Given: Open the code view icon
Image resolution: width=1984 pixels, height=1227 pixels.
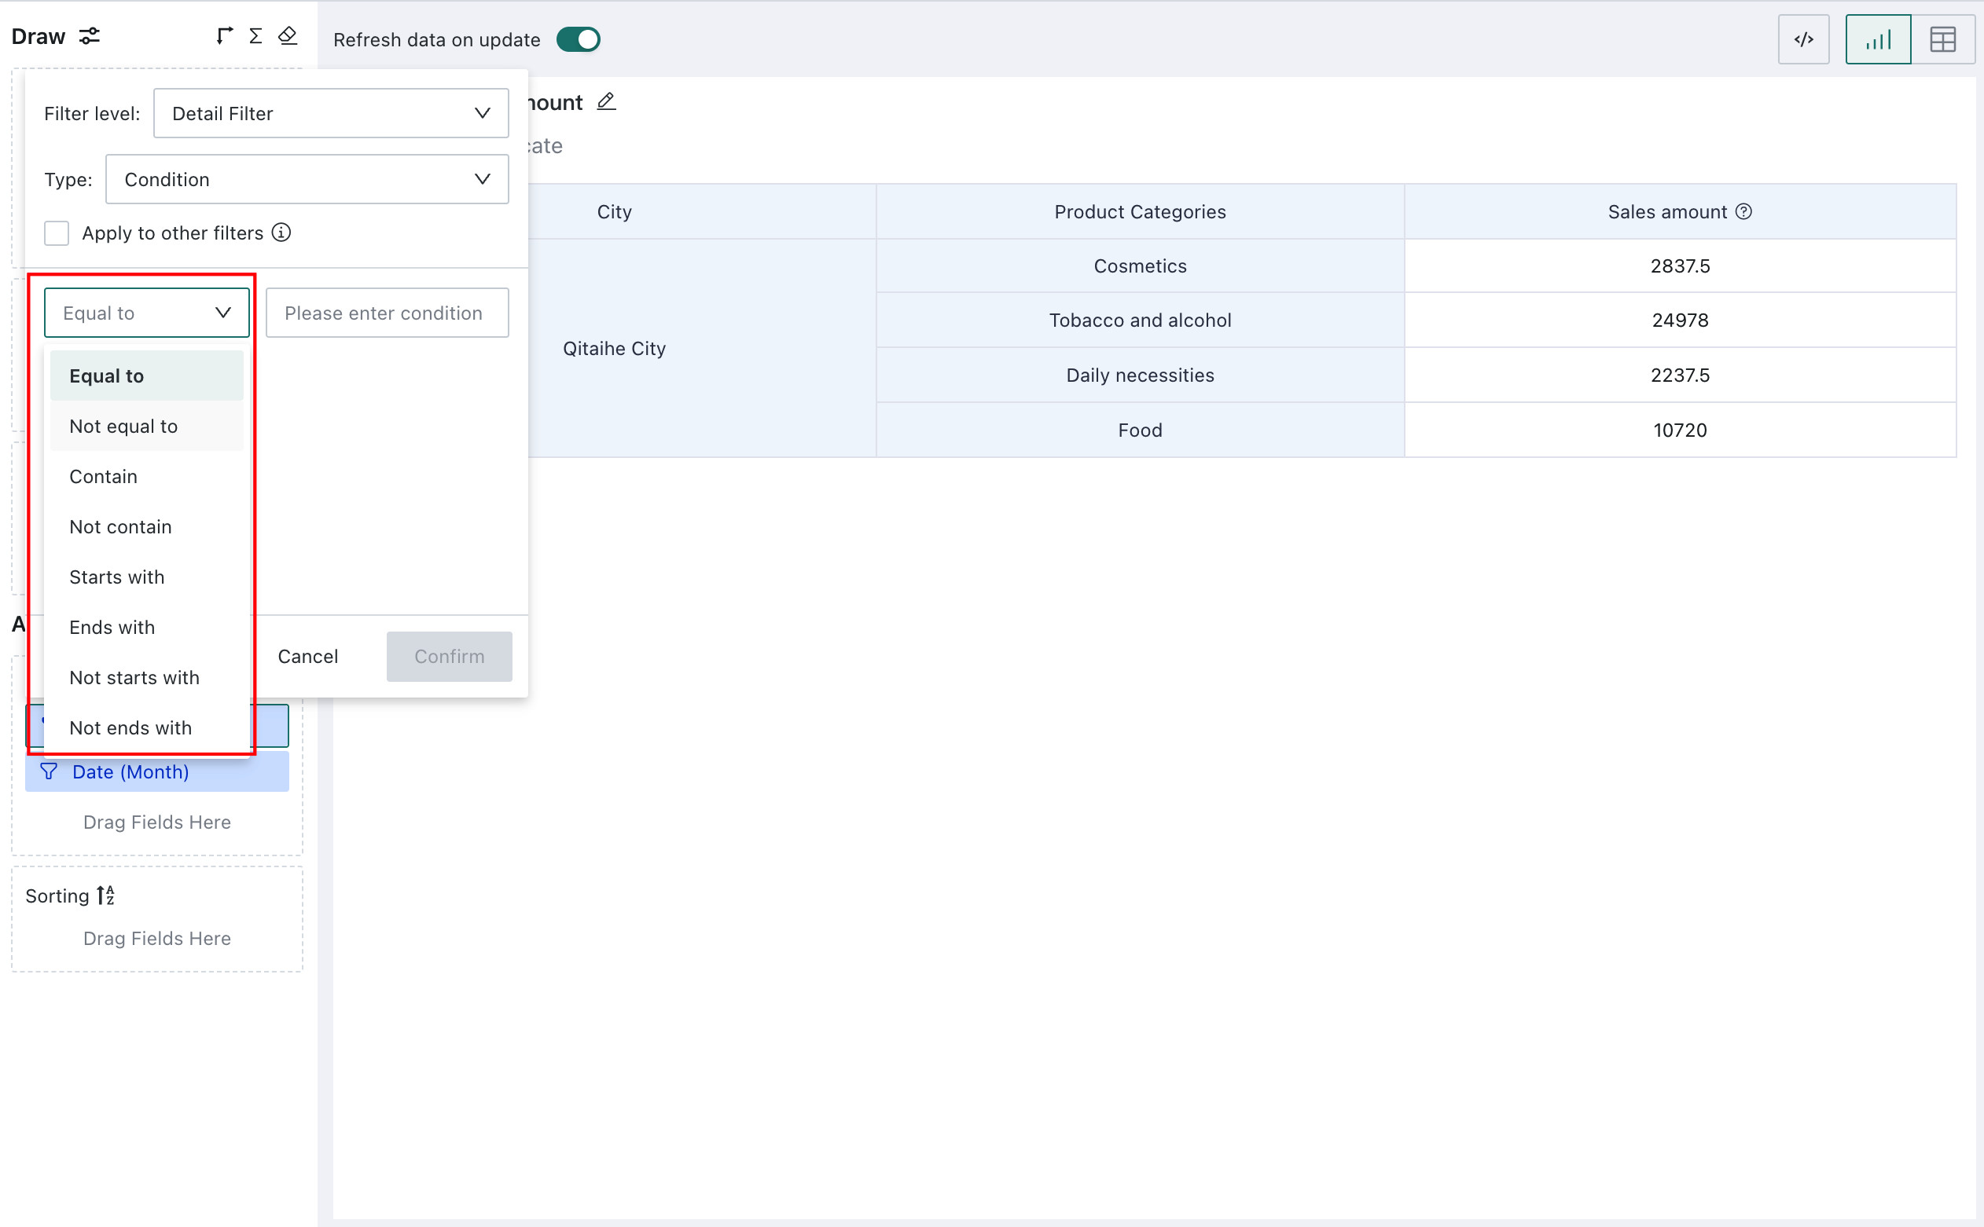Looking at the screenshot, I should click(1803, 39).
